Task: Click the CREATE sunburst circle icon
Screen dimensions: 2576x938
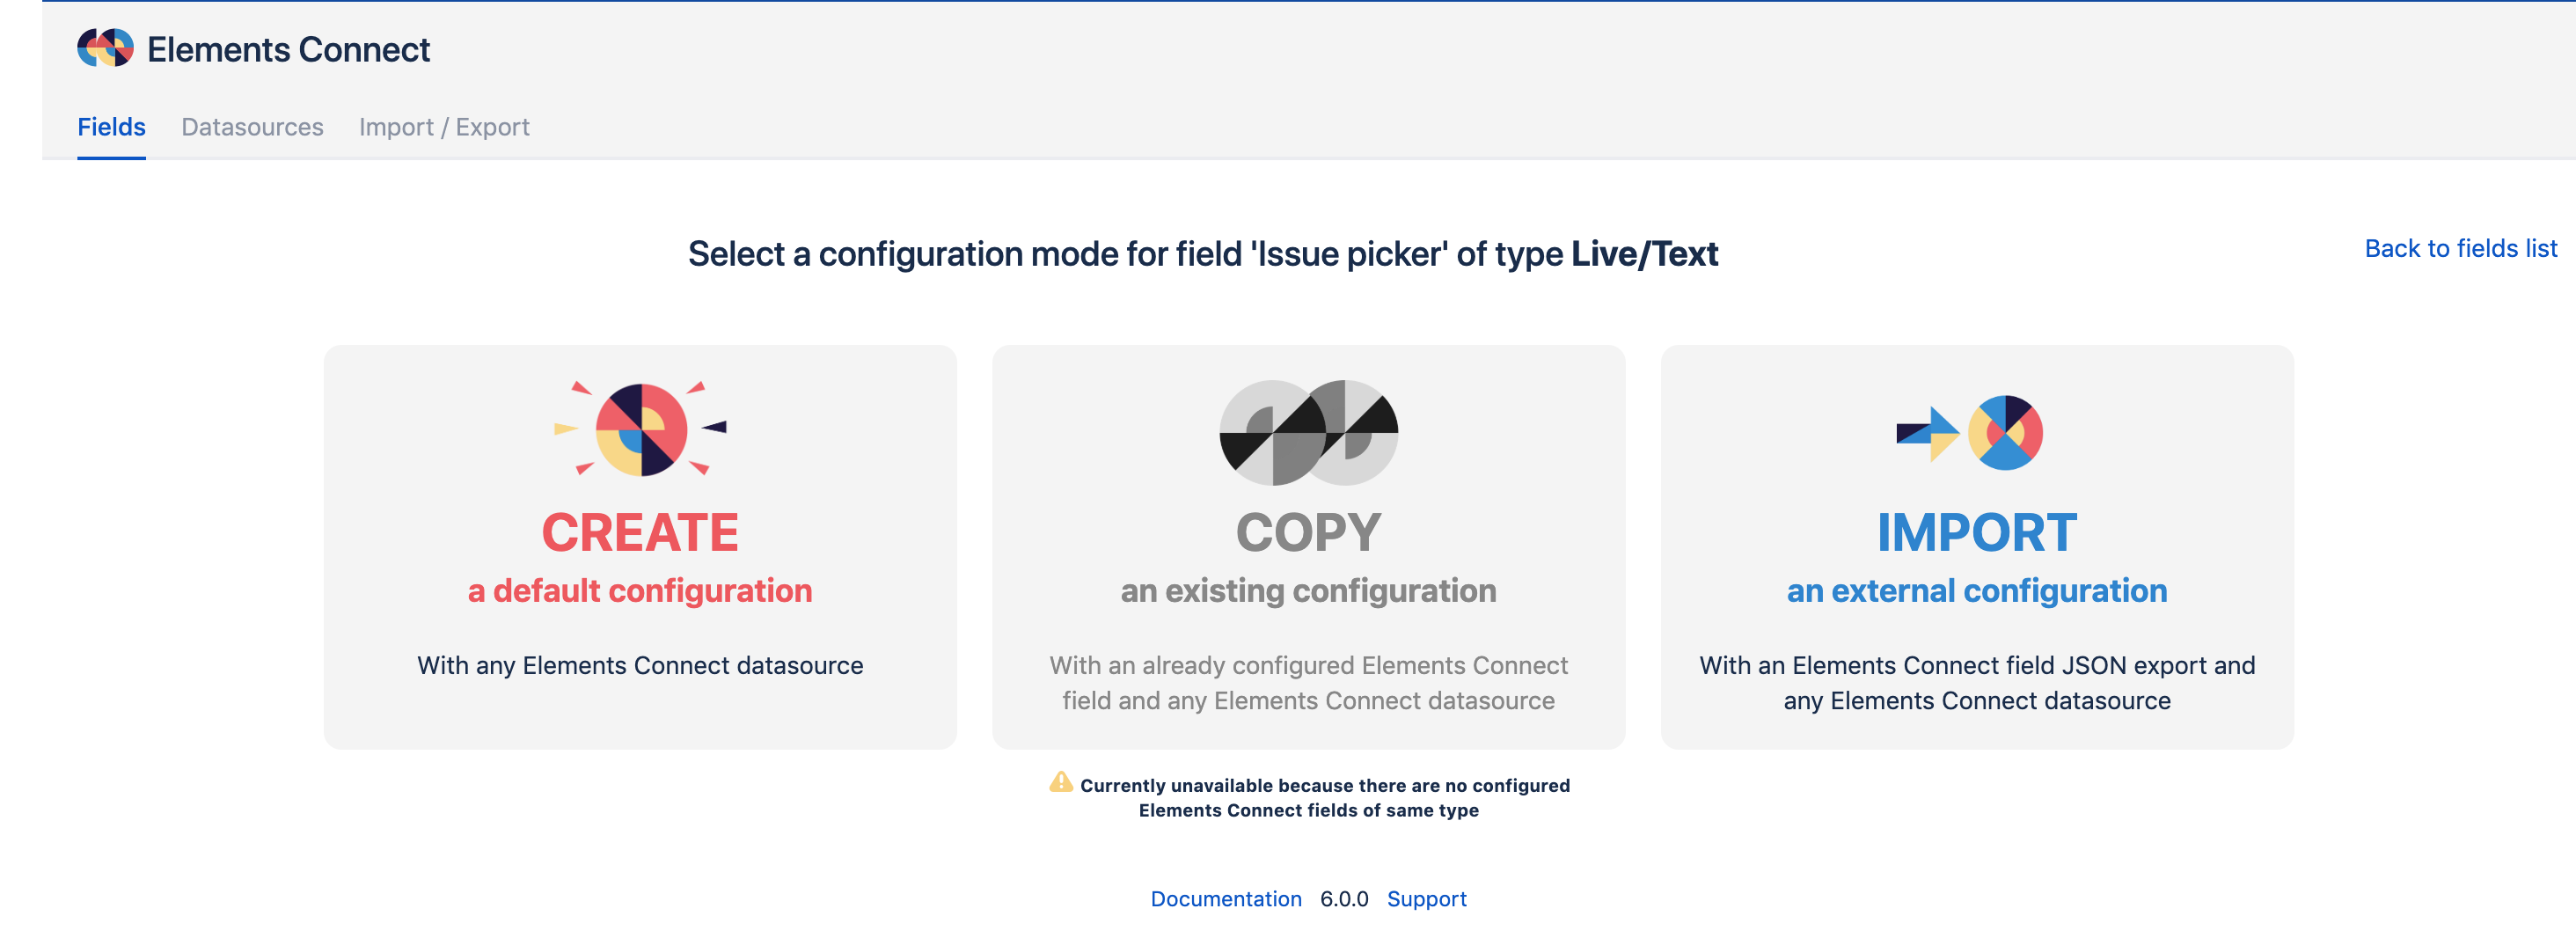Action: [x=641, y=430]
